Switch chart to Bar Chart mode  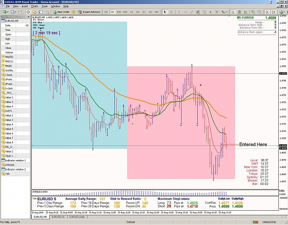pyautogui.click(x=233, y=12)
